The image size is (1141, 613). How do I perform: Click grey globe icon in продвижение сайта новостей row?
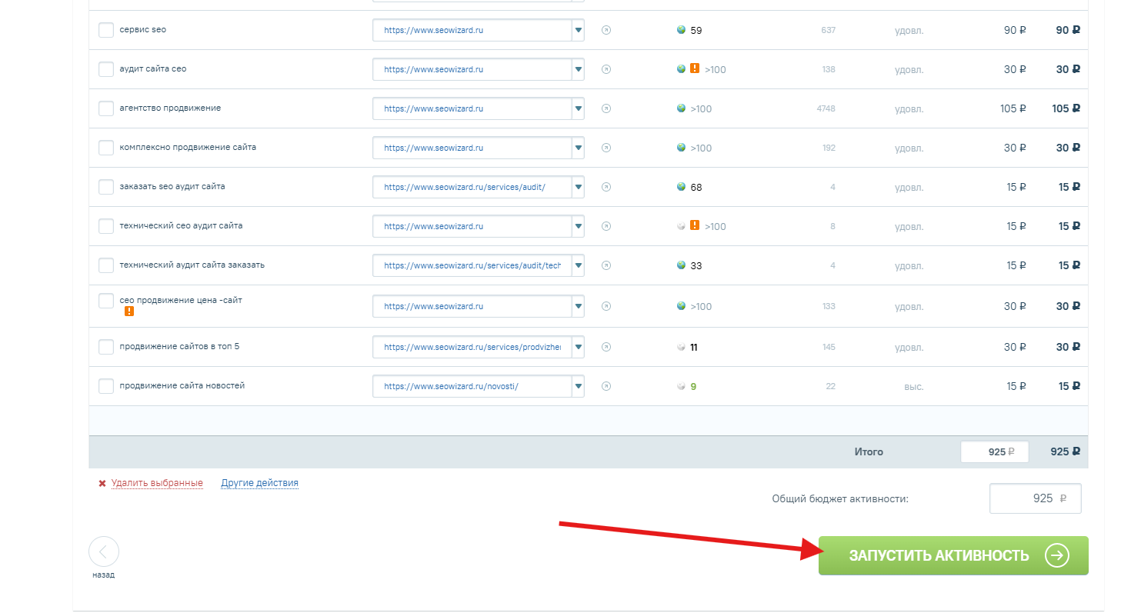(x=681, y=386)
